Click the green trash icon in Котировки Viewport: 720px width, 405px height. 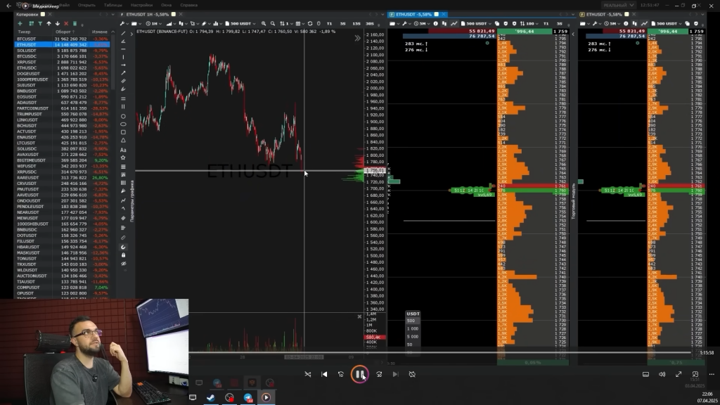coord(75,23)
